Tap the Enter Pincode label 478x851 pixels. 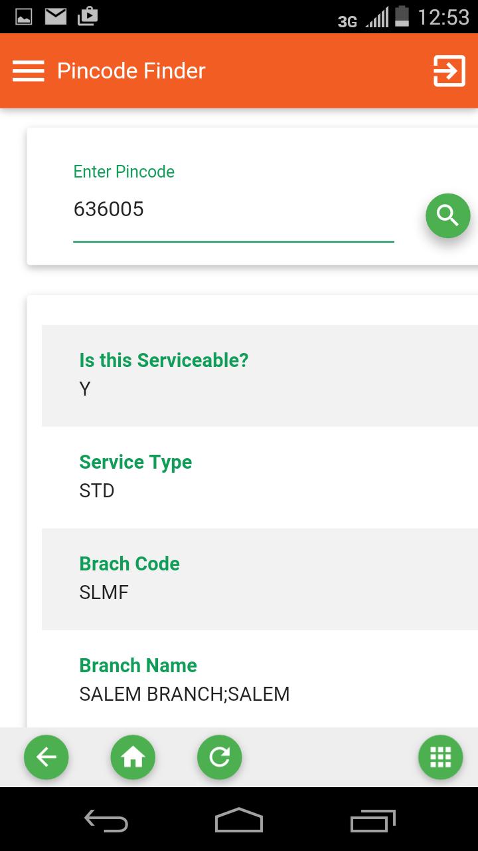coord(123,172)
